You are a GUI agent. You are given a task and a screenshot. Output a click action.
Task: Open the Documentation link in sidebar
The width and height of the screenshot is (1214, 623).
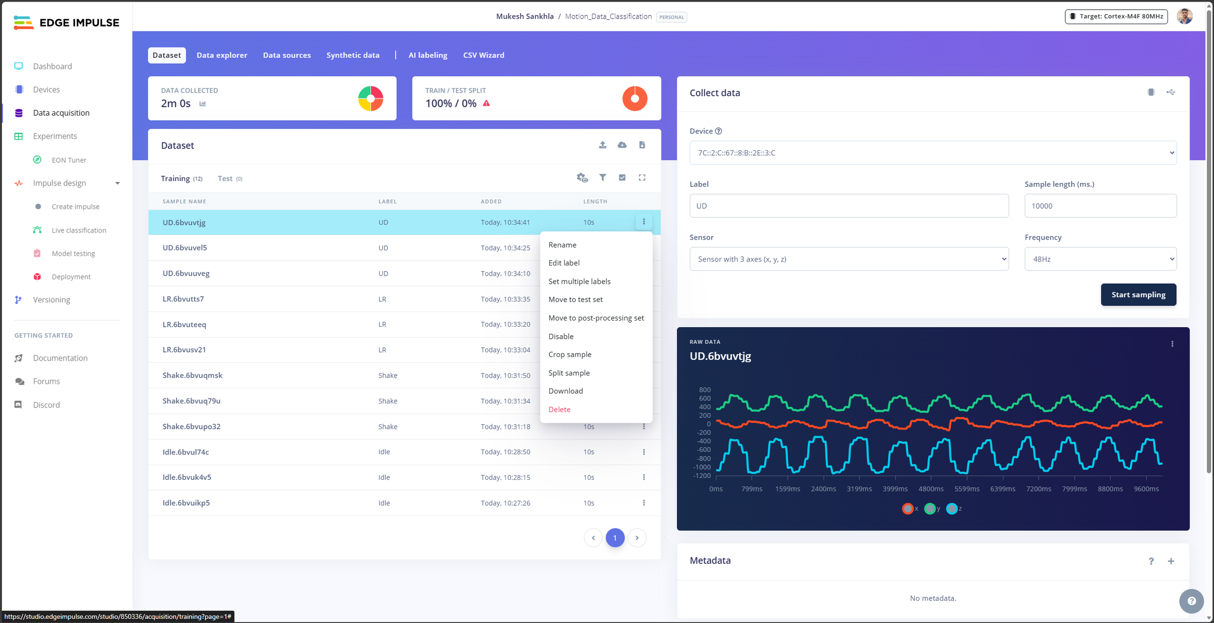pos(60,358)
